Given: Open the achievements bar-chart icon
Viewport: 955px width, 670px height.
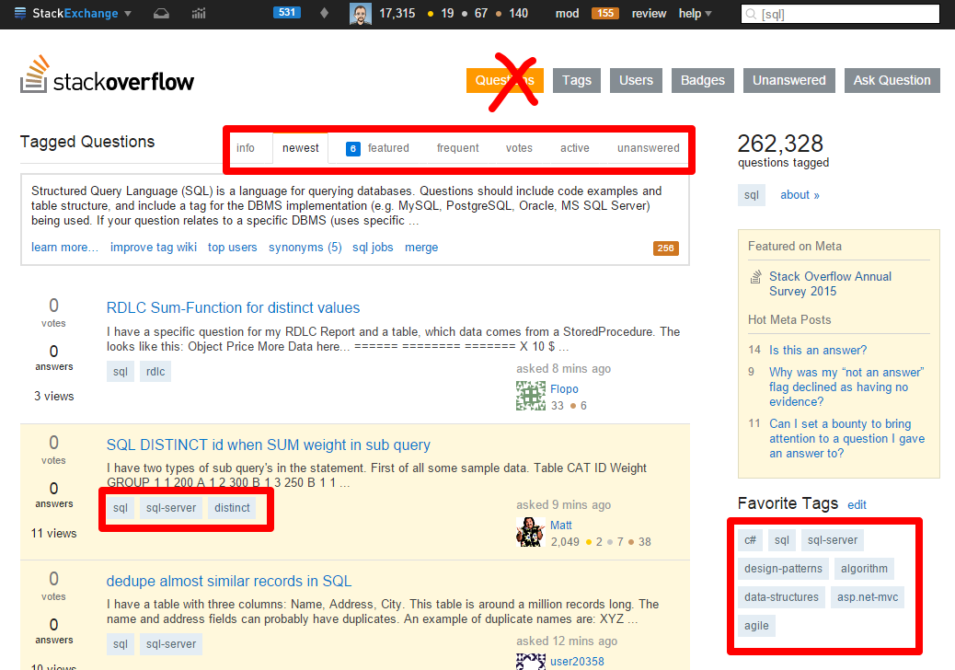Looking at the screenshot, I should click(x=199, y=14).
